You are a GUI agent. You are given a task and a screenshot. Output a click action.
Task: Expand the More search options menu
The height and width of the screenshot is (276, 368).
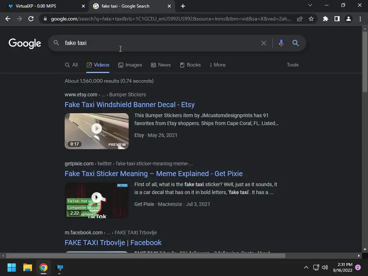tap(217, 65)
